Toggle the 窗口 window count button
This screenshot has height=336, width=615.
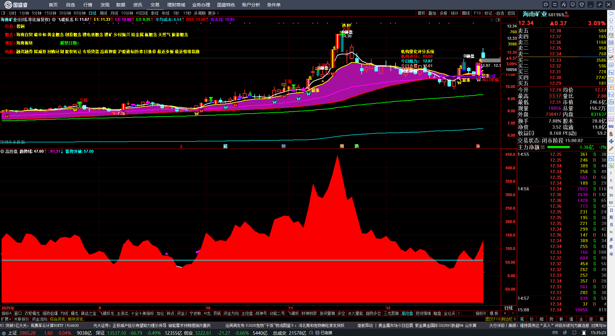click(x=18, y=313)
